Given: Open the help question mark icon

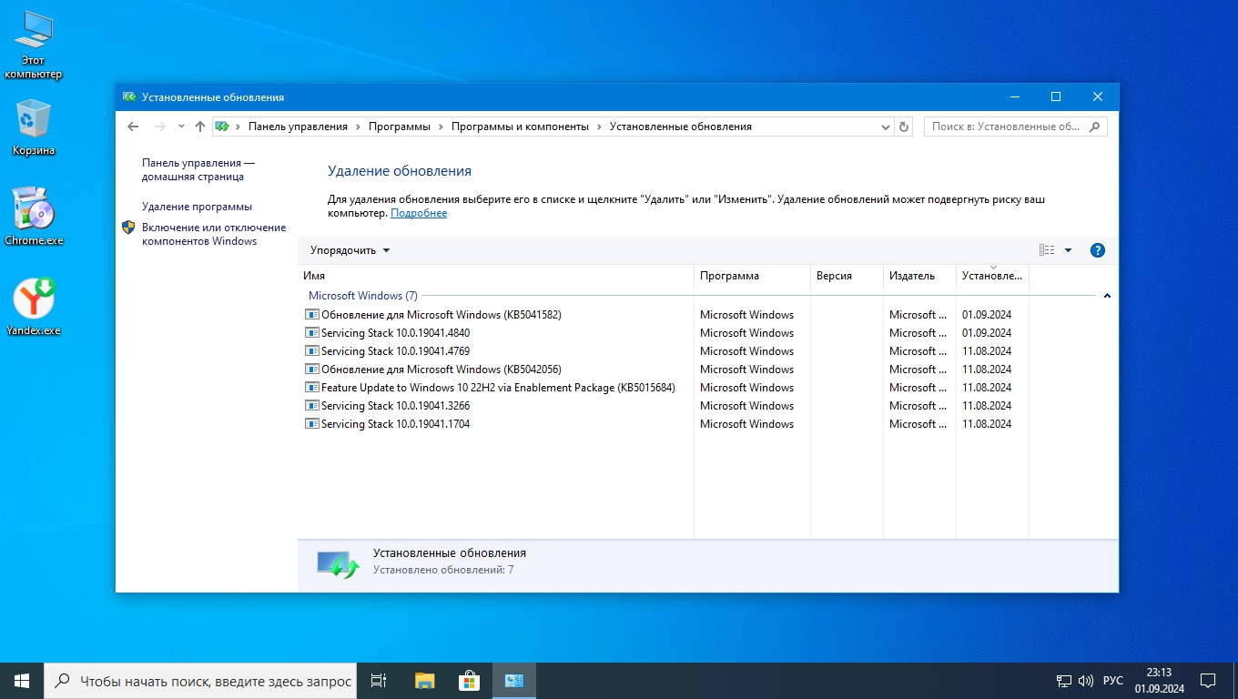Looking at the screenshot, I should coord(1097,250).
